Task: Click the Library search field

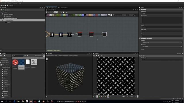Action: point(18,56)
